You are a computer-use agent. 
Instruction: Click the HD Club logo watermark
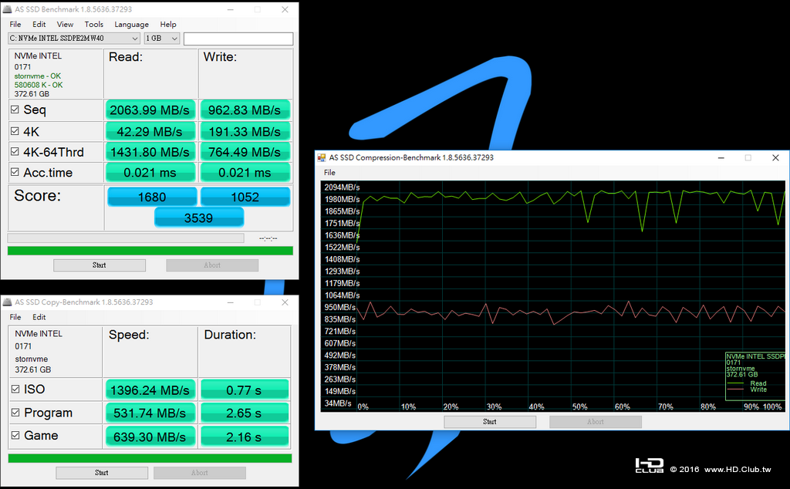coord(649,465)
